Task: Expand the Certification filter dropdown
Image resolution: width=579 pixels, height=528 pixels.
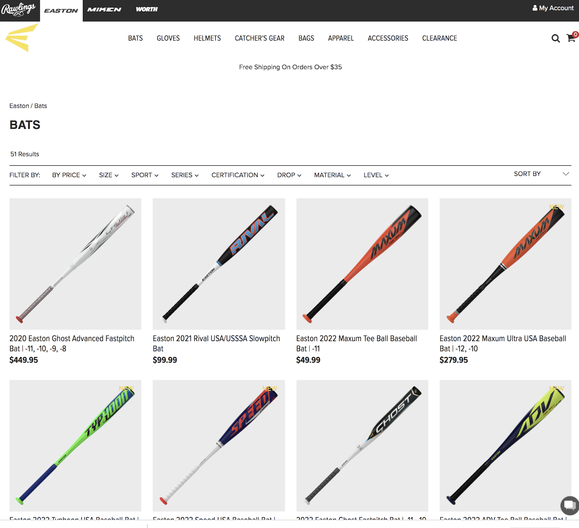Action: point(238,175)
